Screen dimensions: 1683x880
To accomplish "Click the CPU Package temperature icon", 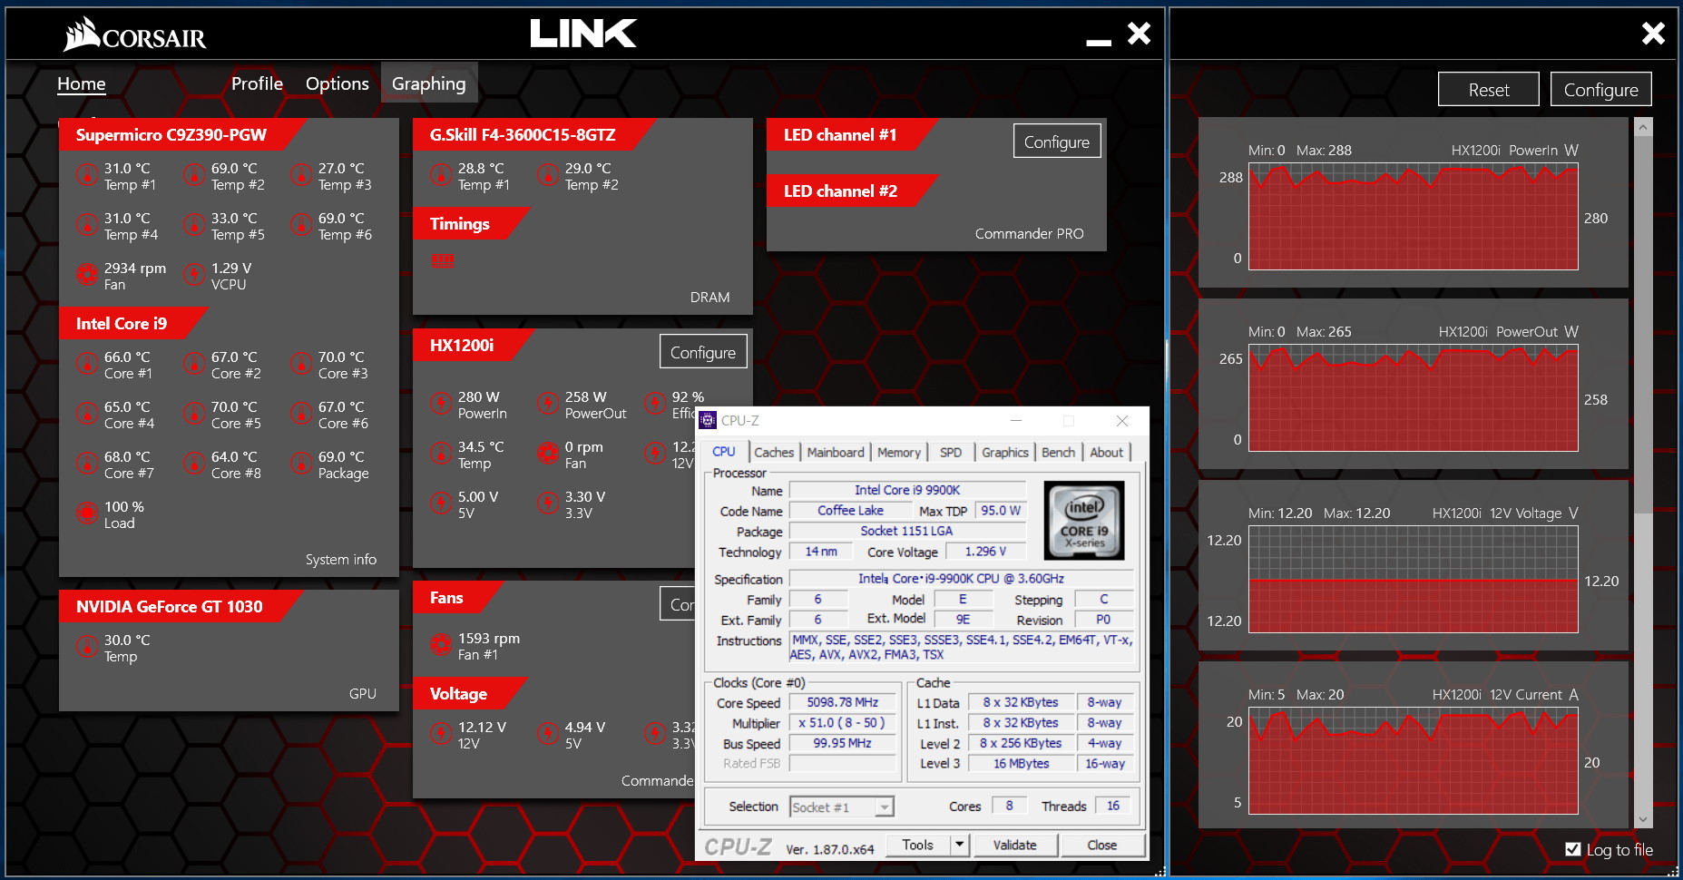I will (301, 463).
